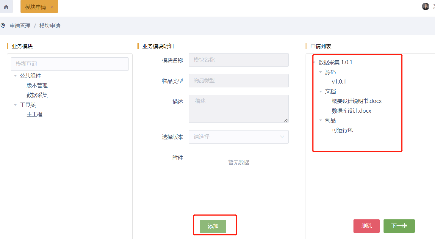
Task: Collapse the 文档 node in 申请列表
Action: pyautogui.click(x=320, y=92)
